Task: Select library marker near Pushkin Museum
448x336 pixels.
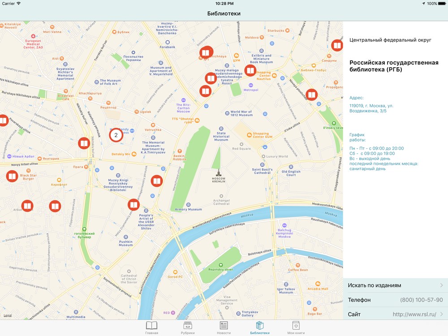Action: 134,205
